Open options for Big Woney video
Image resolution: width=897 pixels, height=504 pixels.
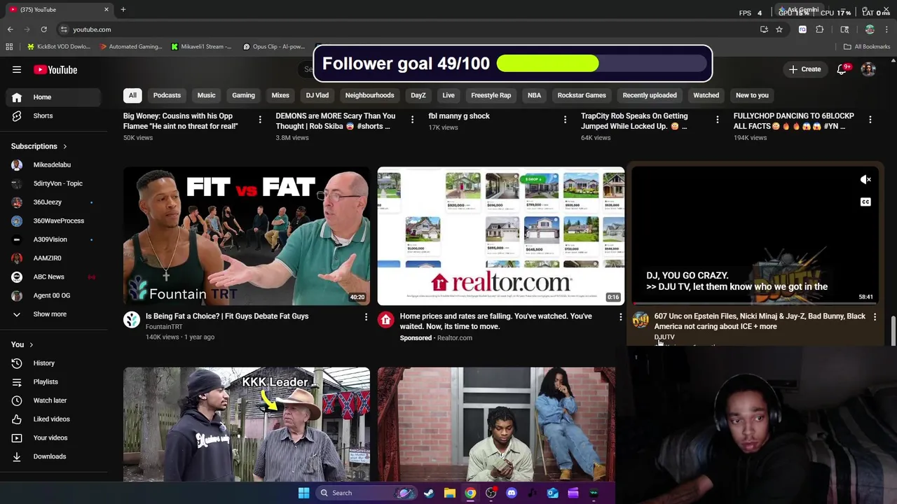point(260,120)
